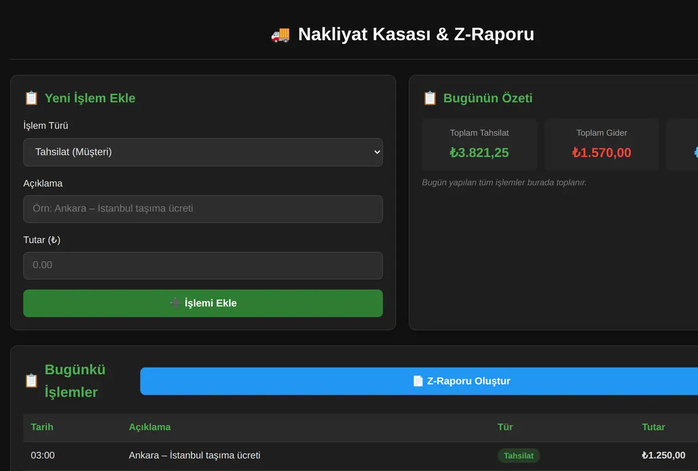Click the clipboard icon beside Bugünün Özeti
Image resolution: width=698 pixels, height=471 pixels.
tap(430, 98)
